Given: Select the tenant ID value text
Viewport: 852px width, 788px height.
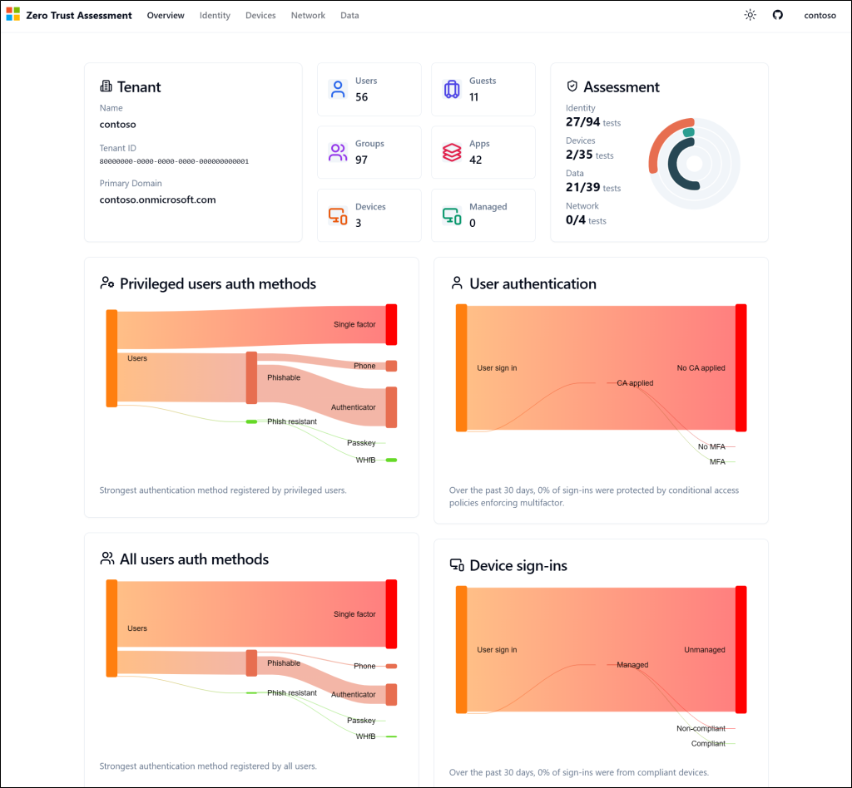Looking at the screenshot, I should (x=174, y=161).
